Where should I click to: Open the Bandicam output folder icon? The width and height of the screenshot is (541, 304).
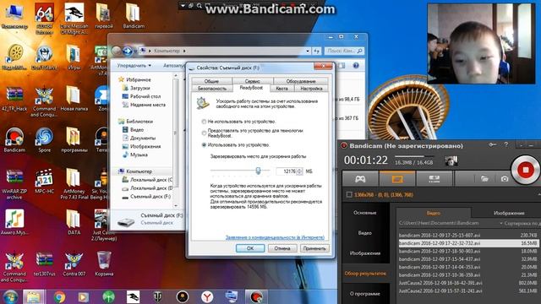pos(484,178)
